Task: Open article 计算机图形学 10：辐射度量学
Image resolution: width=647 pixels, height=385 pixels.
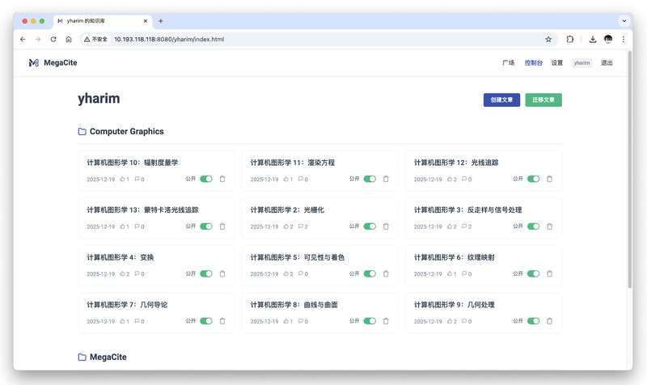Action: pos(132,163)
